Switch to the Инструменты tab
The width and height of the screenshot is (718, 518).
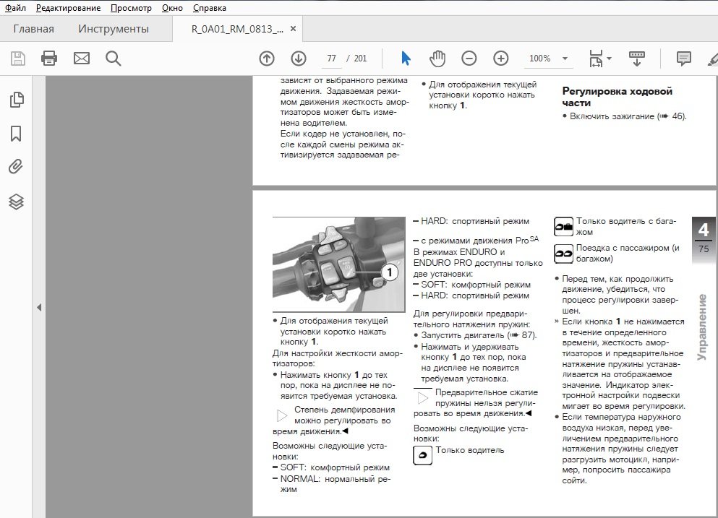[x=114, y=29]
